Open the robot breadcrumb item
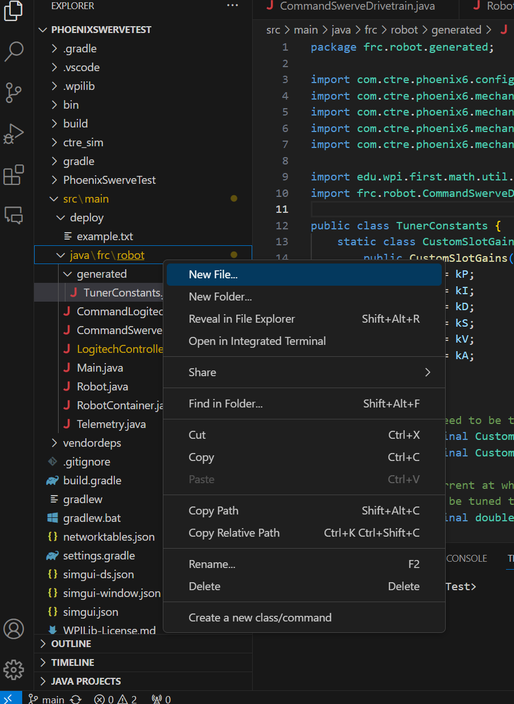The width and height of the screenshot is (514, 704). pyautogui.click(x=404, y=29)
